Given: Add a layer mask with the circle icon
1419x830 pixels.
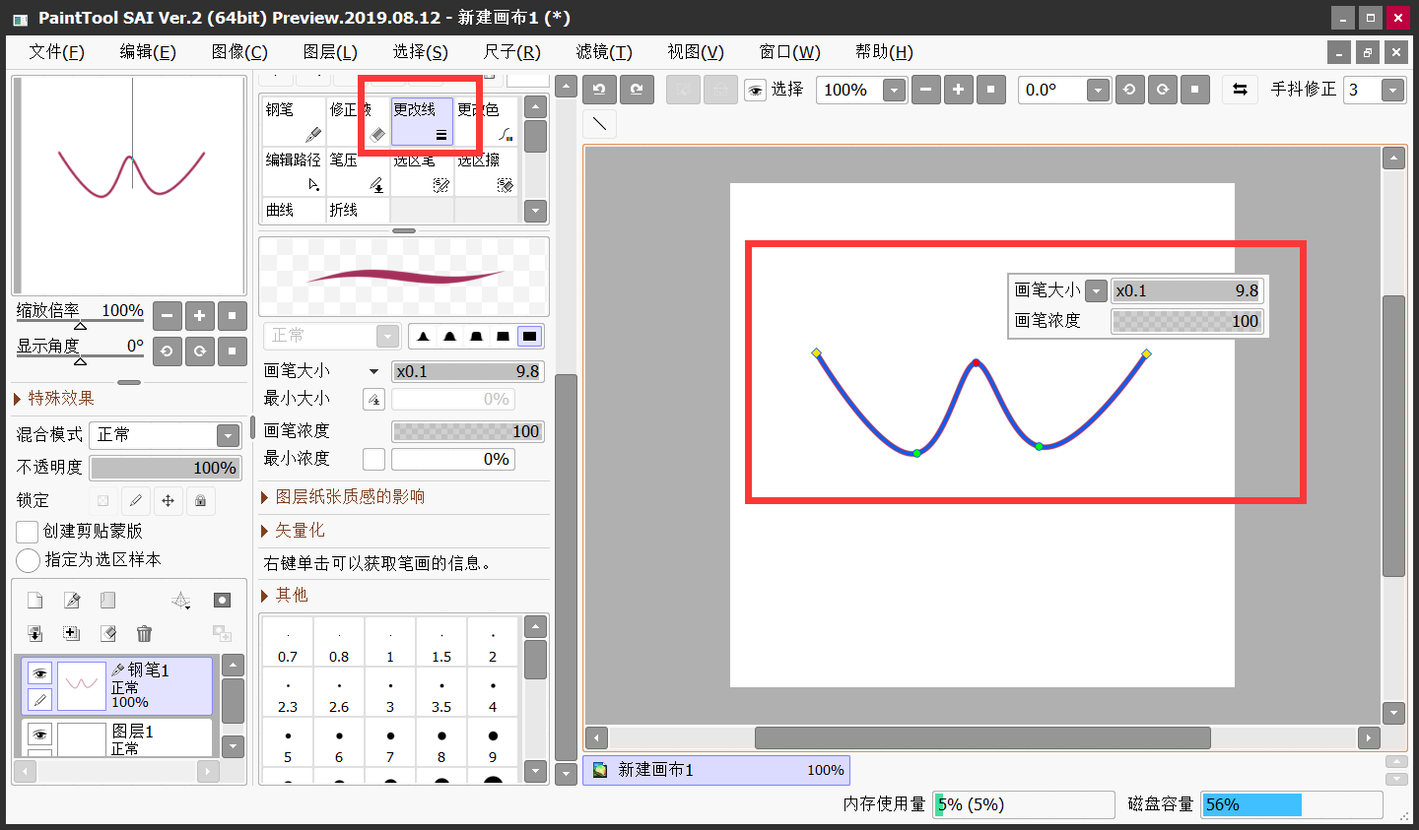Looking at the screenshot, I should coord(223,601).
